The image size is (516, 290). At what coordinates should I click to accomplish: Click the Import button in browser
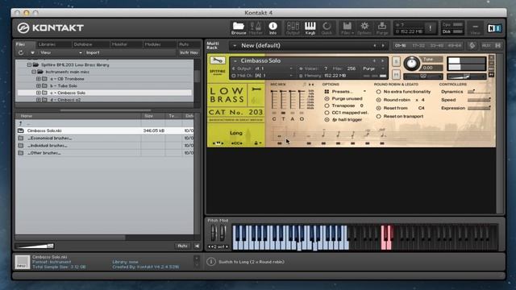click(93, 52)
